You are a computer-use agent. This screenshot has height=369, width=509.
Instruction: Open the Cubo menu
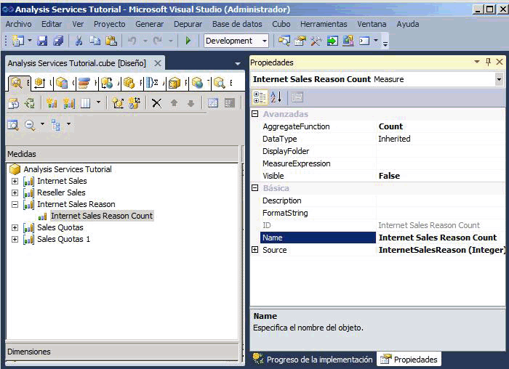281,24
